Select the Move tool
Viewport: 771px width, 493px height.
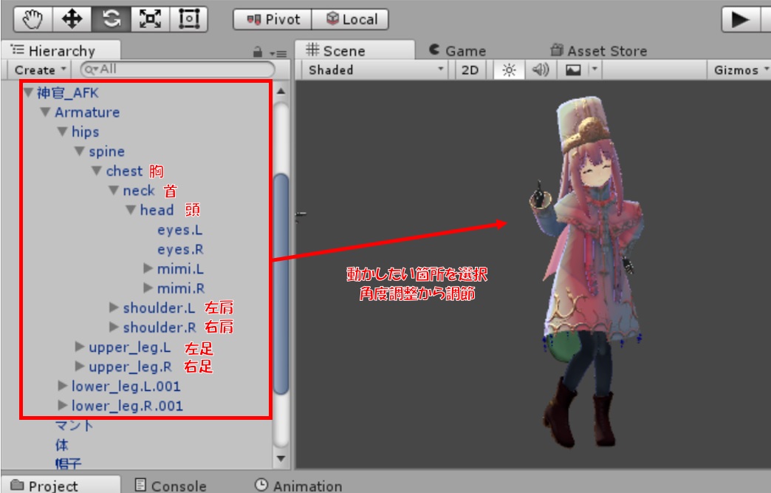coord(72,19)
